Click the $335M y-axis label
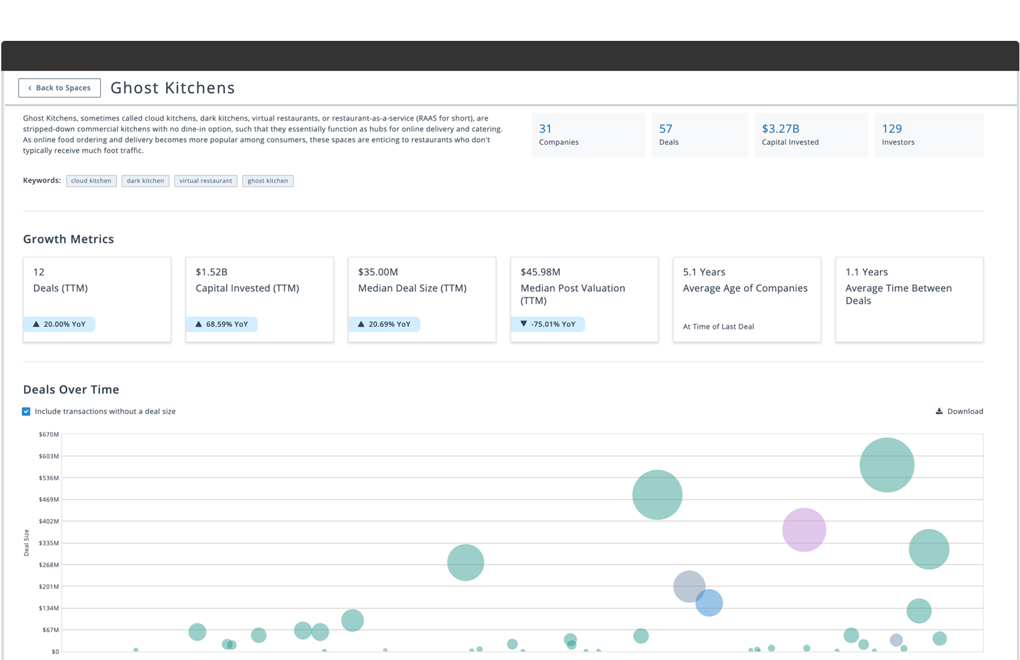The width and height of the screenshot is (1020, 660). pyautogui.click(x=48, y=543)
